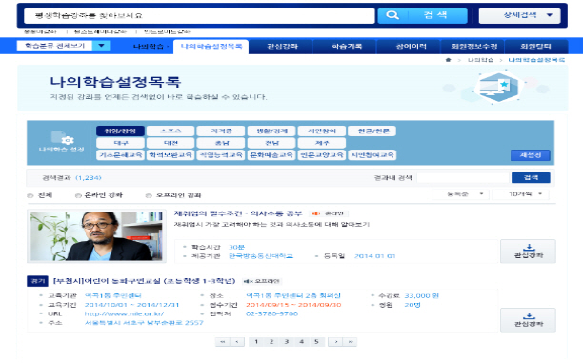Viewport: 583px width, 363px height.
Task: Click the top search input field
Action: click(199, 15)
